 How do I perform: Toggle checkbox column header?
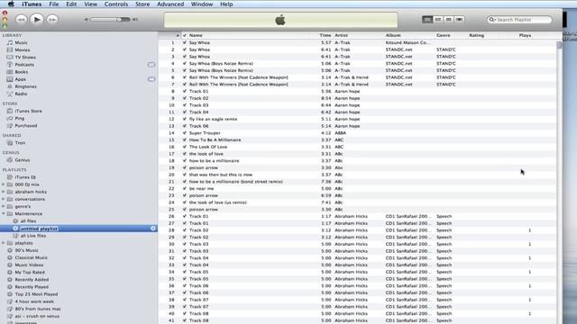[x=185, y=35]
